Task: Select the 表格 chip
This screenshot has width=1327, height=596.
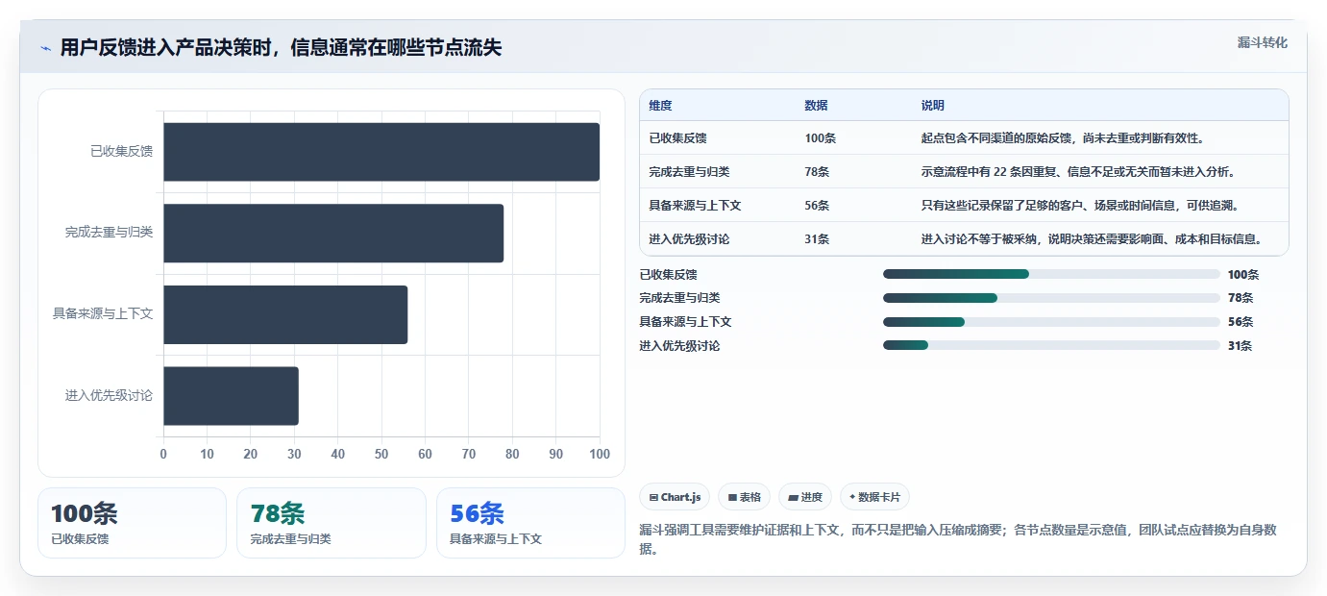Action: 744,497
